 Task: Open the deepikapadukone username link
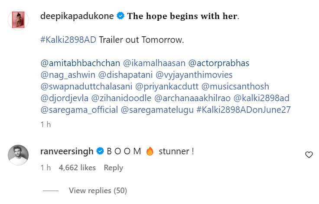[77, 16]
